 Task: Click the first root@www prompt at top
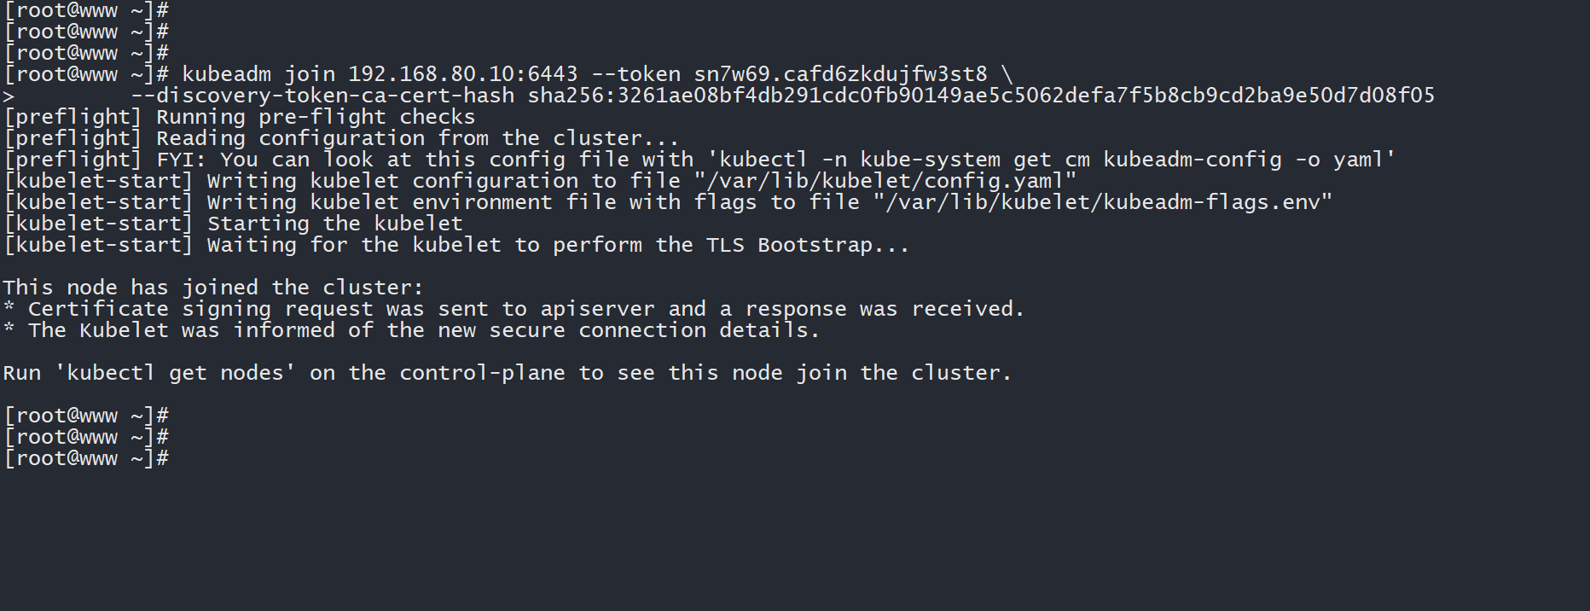click(x=86, y=10)
